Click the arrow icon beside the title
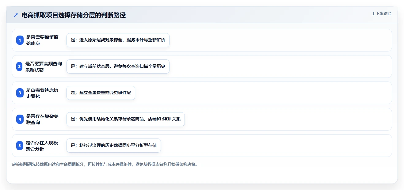The height and width of the screenshot is (190, 404). click(16, 15)
